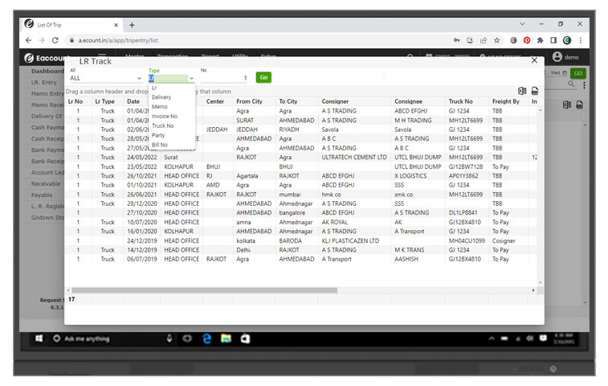
Task: Click the No input field
Action: [224, 78]
